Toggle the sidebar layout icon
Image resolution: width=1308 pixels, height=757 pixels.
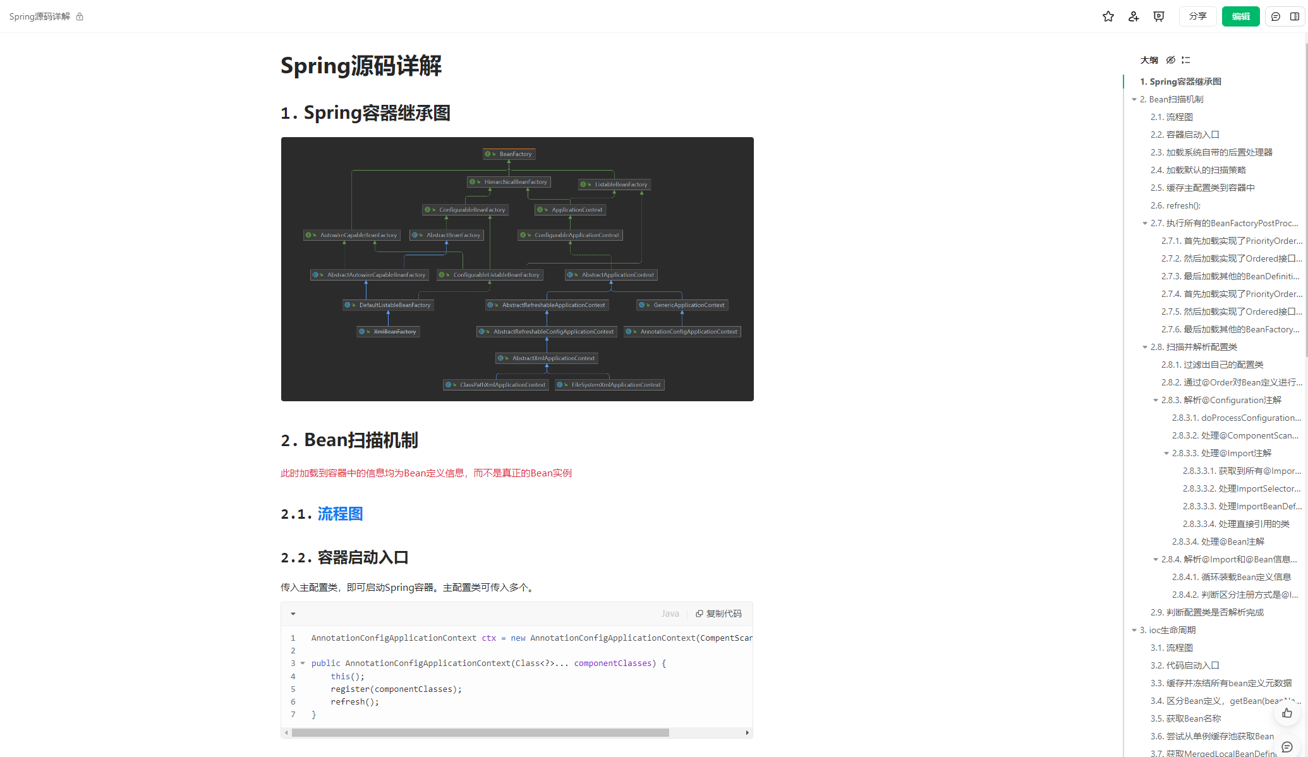click(1295, 16)
